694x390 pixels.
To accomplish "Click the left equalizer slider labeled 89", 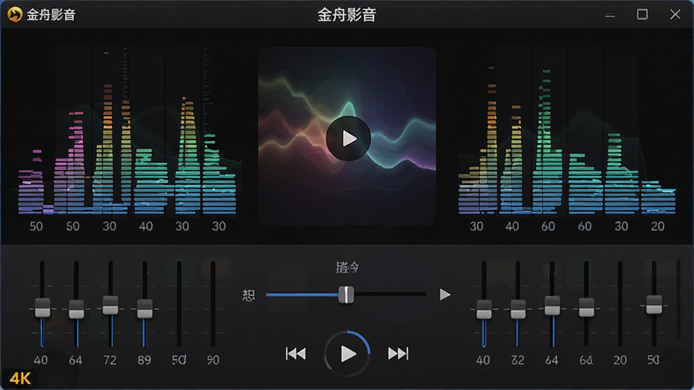I will point(144,309).
